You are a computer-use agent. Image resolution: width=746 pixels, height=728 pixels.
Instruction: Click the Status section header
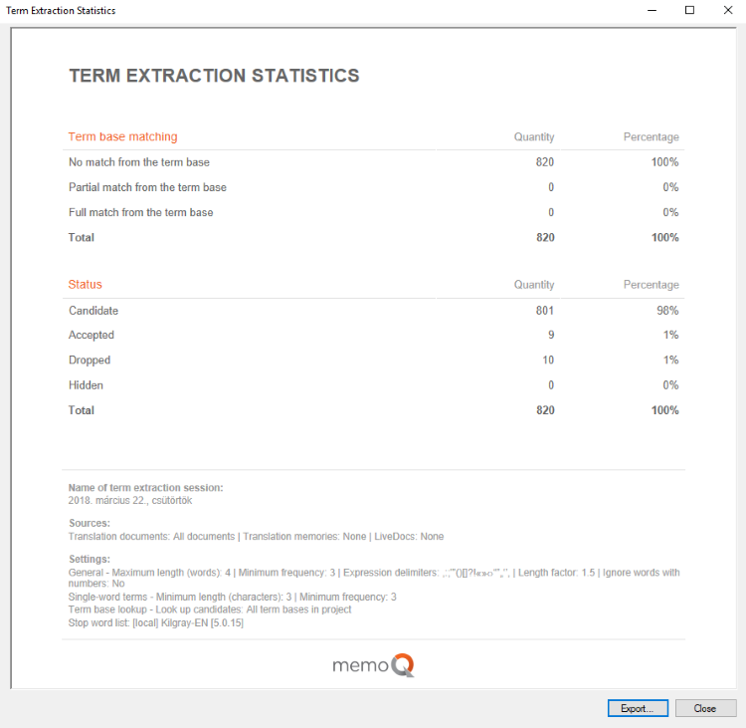[85, 285]
